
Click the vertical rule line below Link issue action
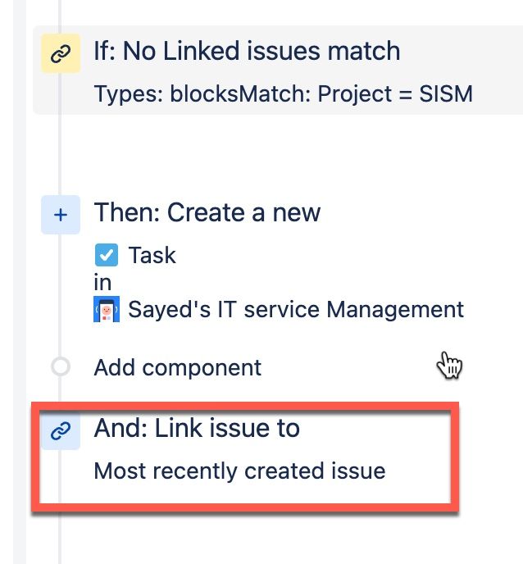coord(60,538)
